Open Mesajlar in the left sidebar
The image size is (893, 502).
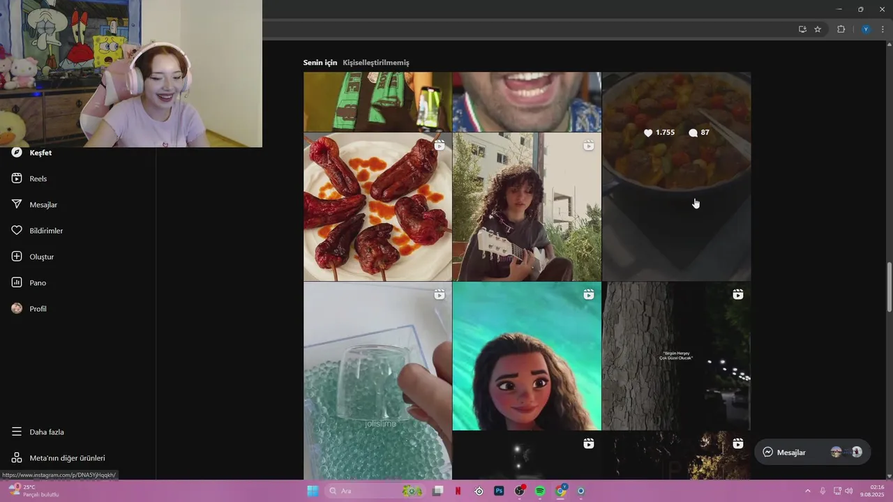34,205
